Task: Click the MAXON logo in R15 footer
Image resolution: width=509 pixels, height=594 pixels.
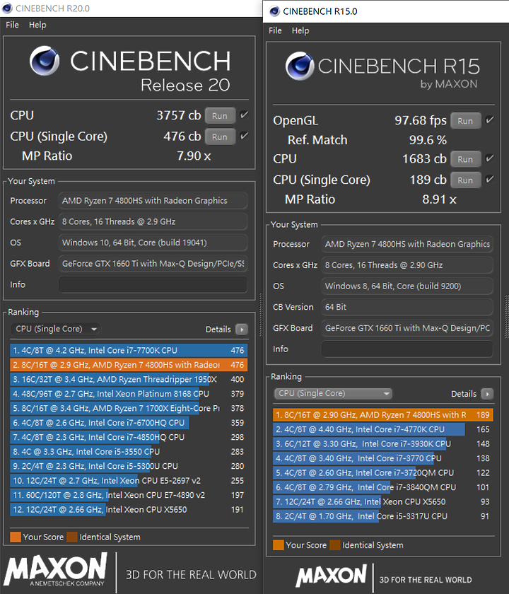Action: coord(332,575)
